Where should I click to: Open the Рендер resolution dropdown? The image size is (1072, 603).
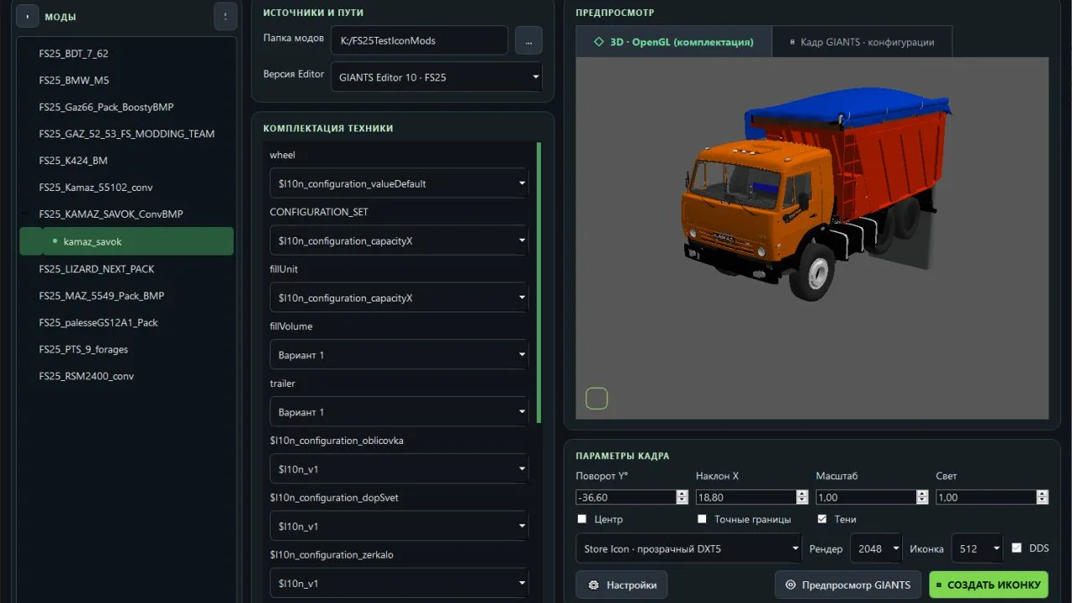[x=876, y=549]
